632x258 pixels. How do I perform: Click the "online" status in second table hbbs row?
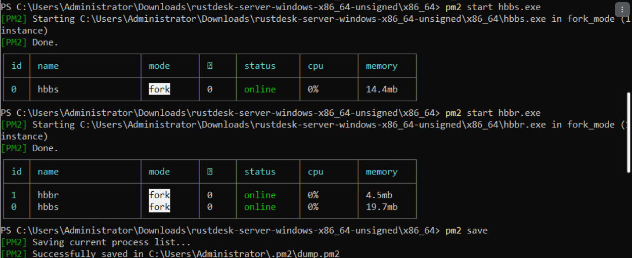coord(260,207)
